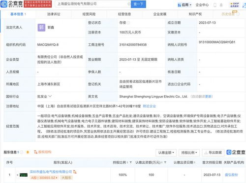Open the 持股比例 filter dropdown
Viewport: 246px width, 183px height.
point(189,153)
